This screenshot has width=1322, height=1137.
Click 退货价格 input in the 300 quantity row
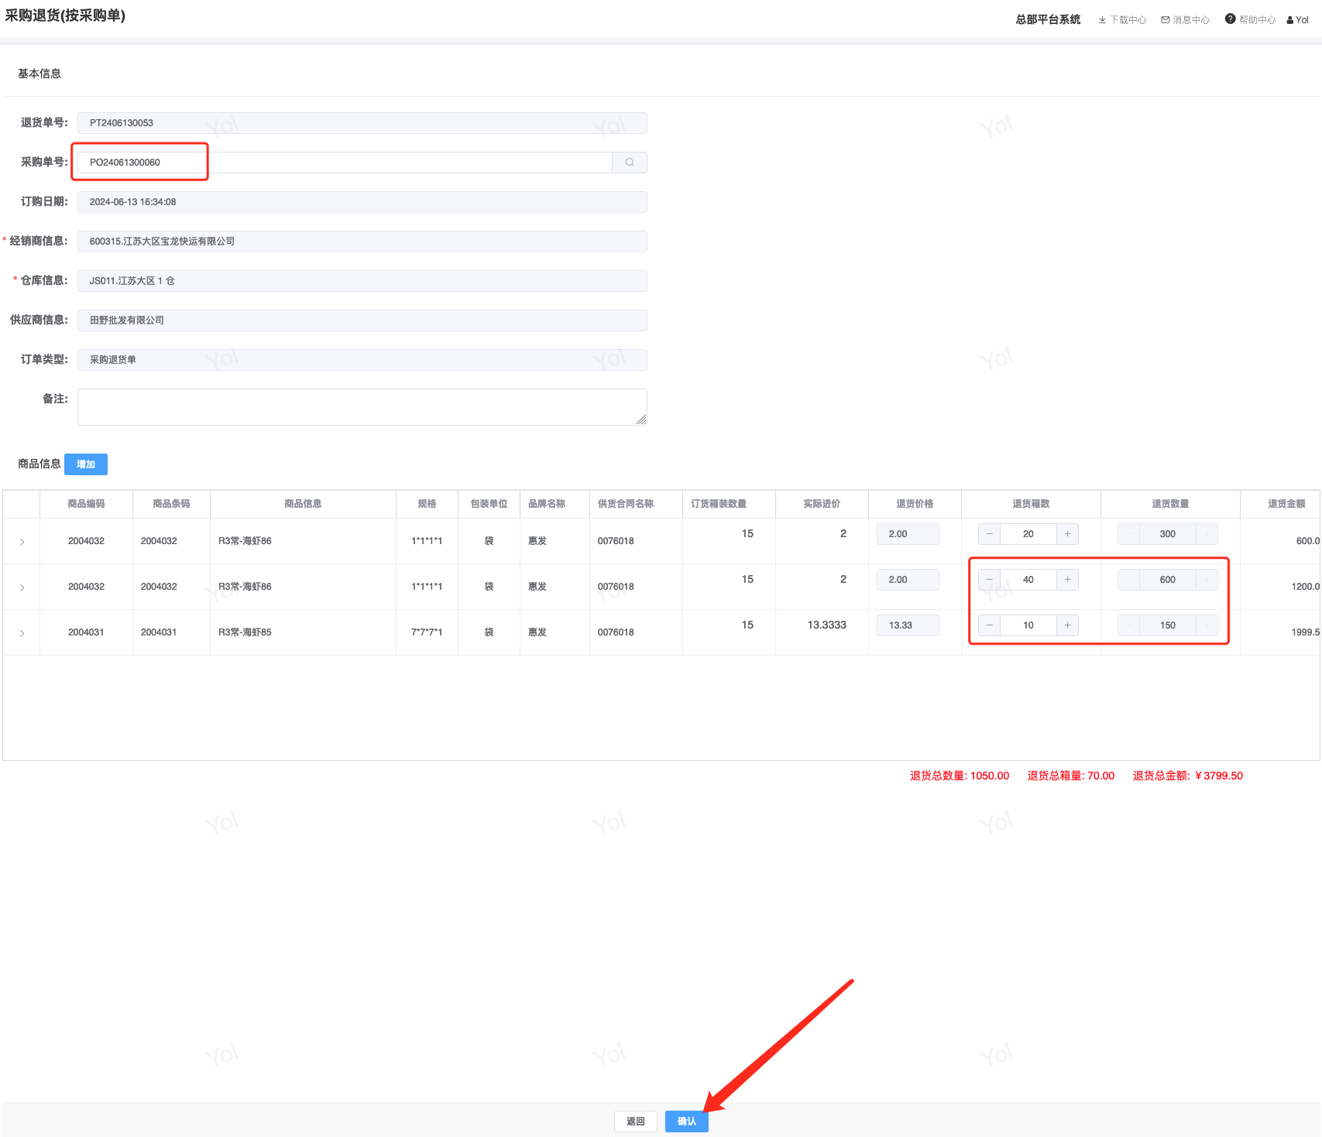pos(908,534)
